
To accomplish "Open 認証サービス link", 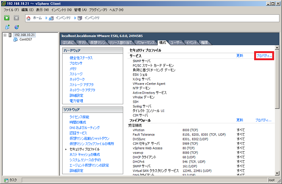I will click(x=78, y=133).
